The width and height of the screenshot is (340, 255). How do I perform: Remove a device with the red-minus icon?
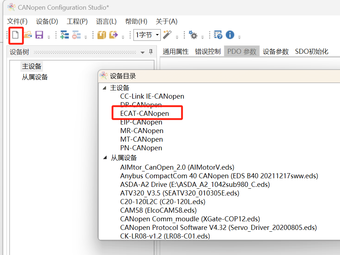pos(76,35)
